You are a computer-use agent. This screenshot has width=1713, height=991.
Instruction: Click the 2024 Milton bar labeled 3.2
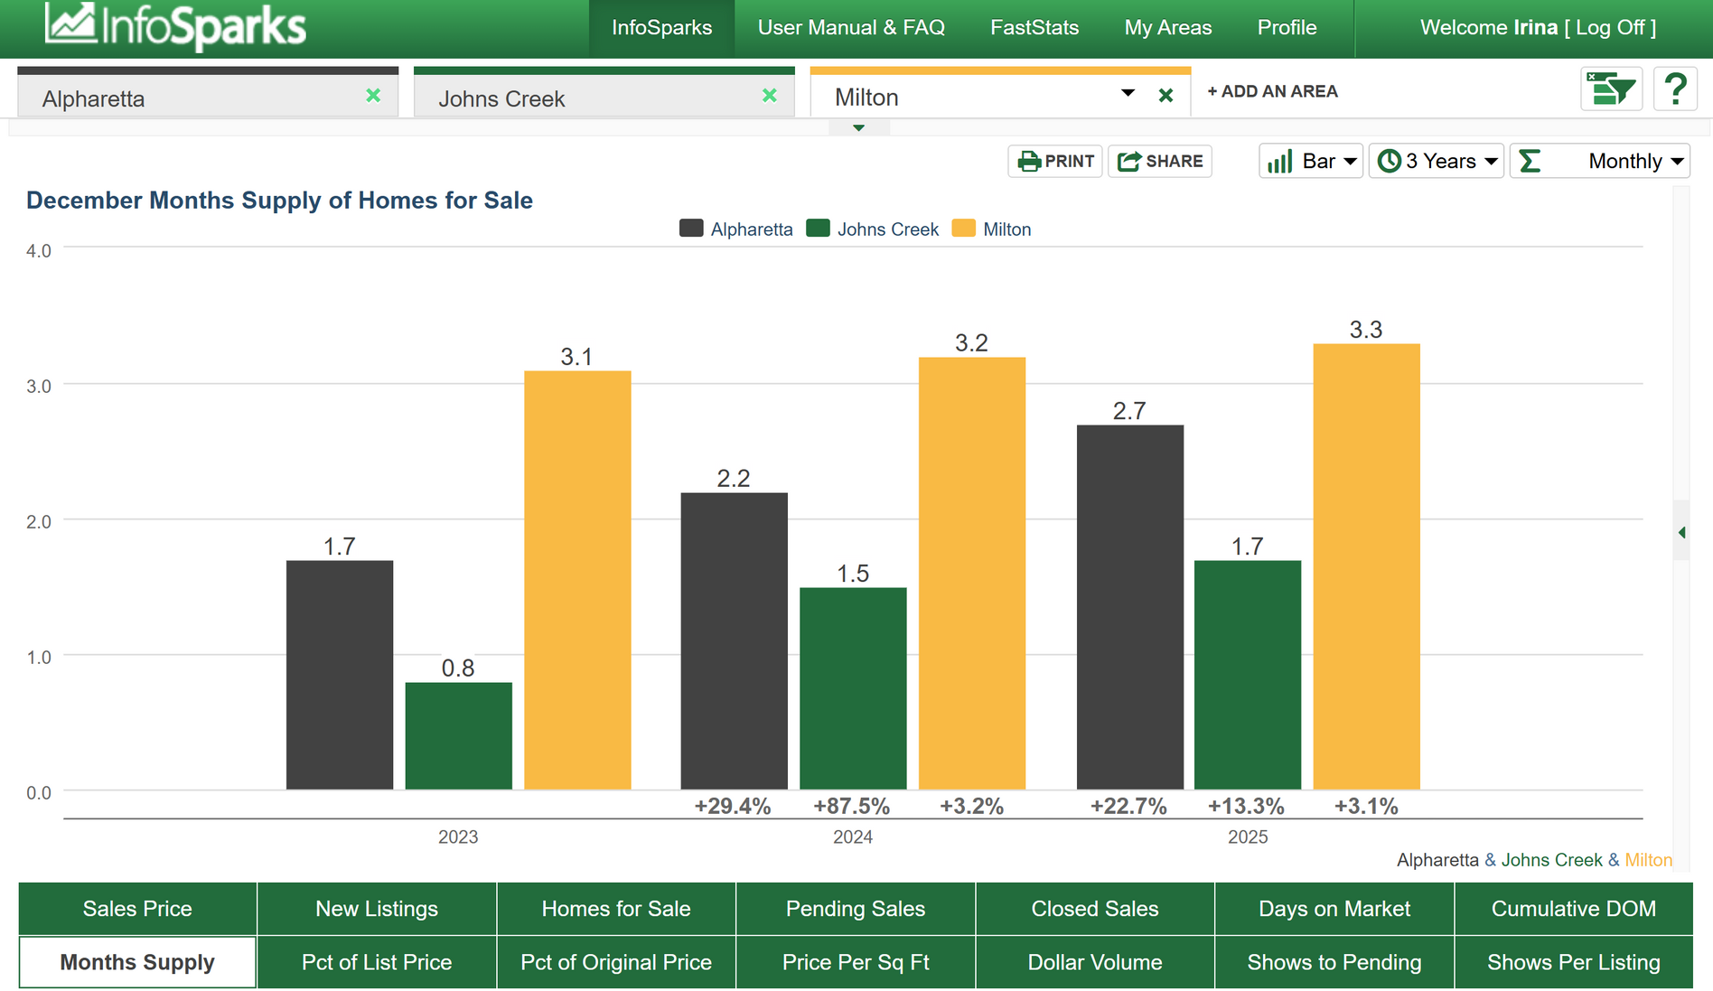coord(972,574)
